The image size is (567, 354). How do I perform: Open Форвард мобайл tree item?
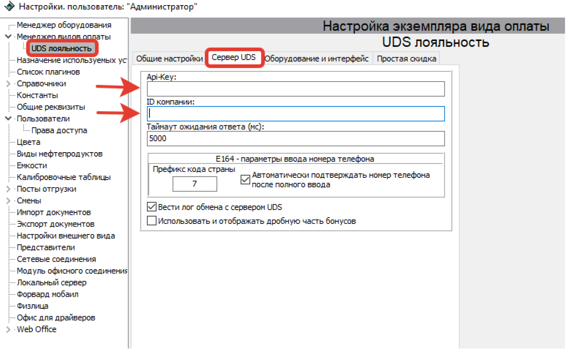[48, 294]
